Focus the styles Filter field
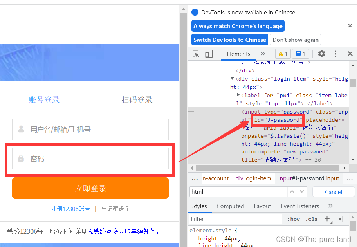Screen dimensions: 357x247 (236, 219)
